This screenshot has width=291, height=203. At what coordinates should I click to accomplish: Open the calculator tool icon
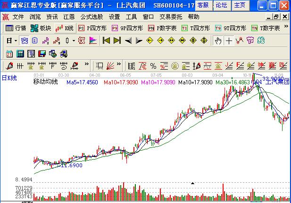pos(20,53)
